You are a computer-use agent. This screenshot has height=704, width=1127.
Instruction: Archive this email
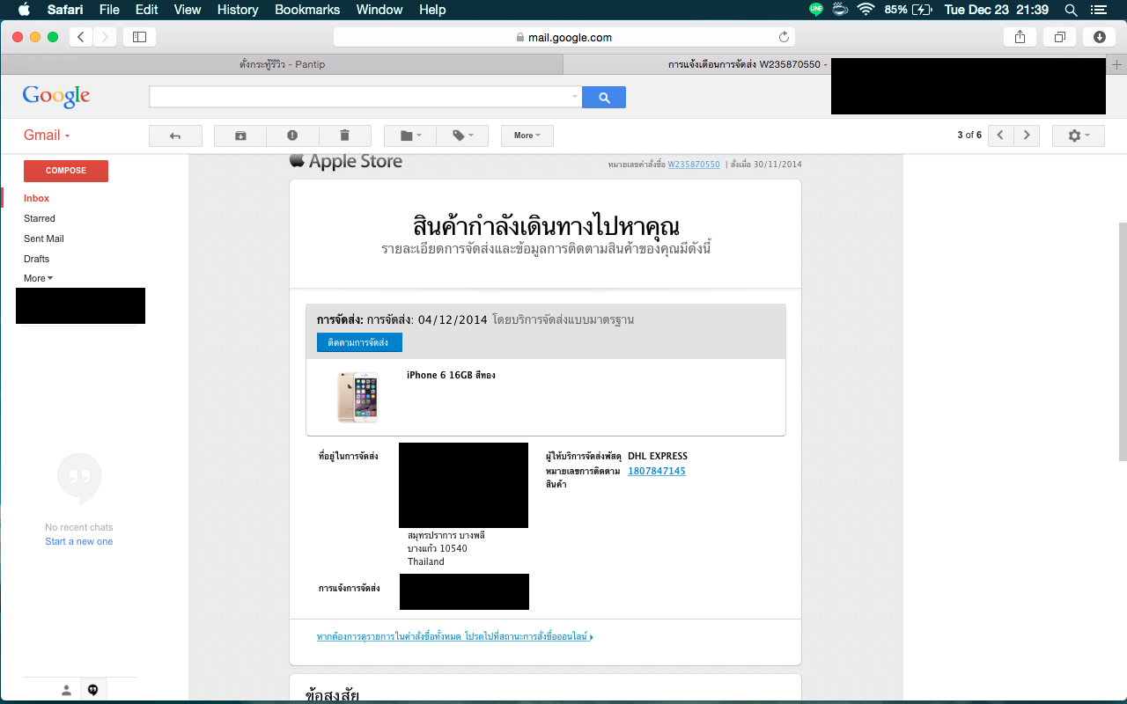tap(240, 136)
